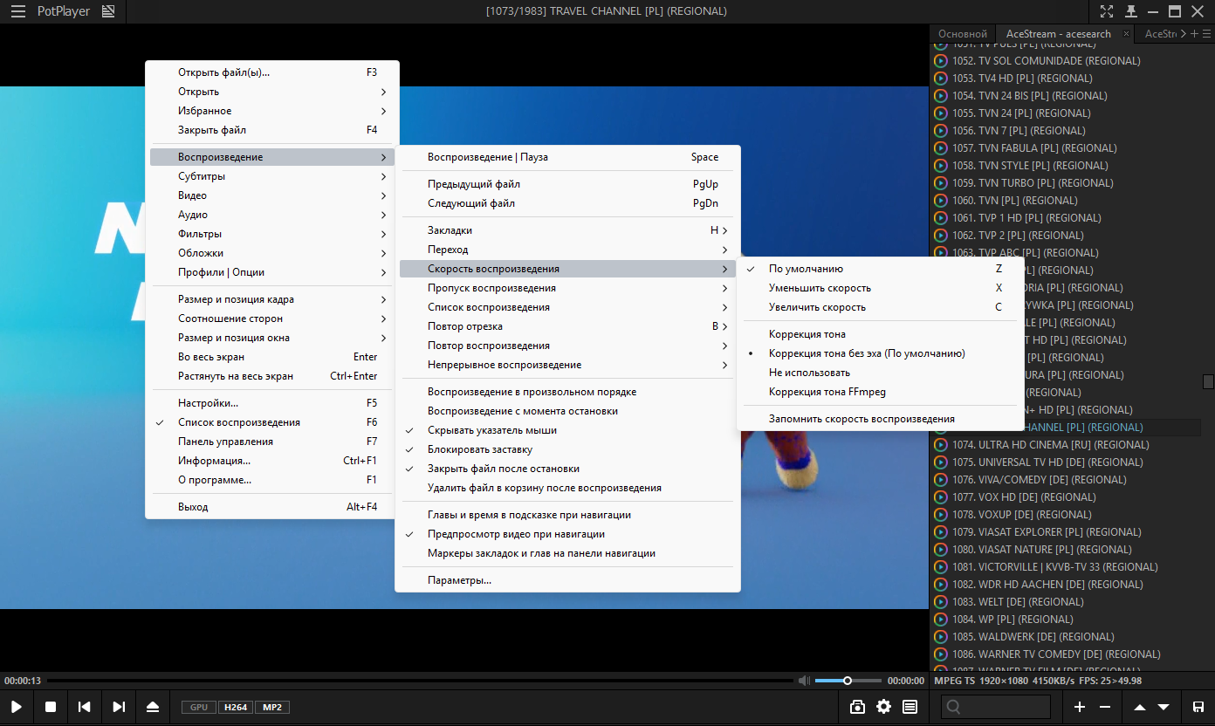Select Воспроизведение | Пауза in submenu

567,157
